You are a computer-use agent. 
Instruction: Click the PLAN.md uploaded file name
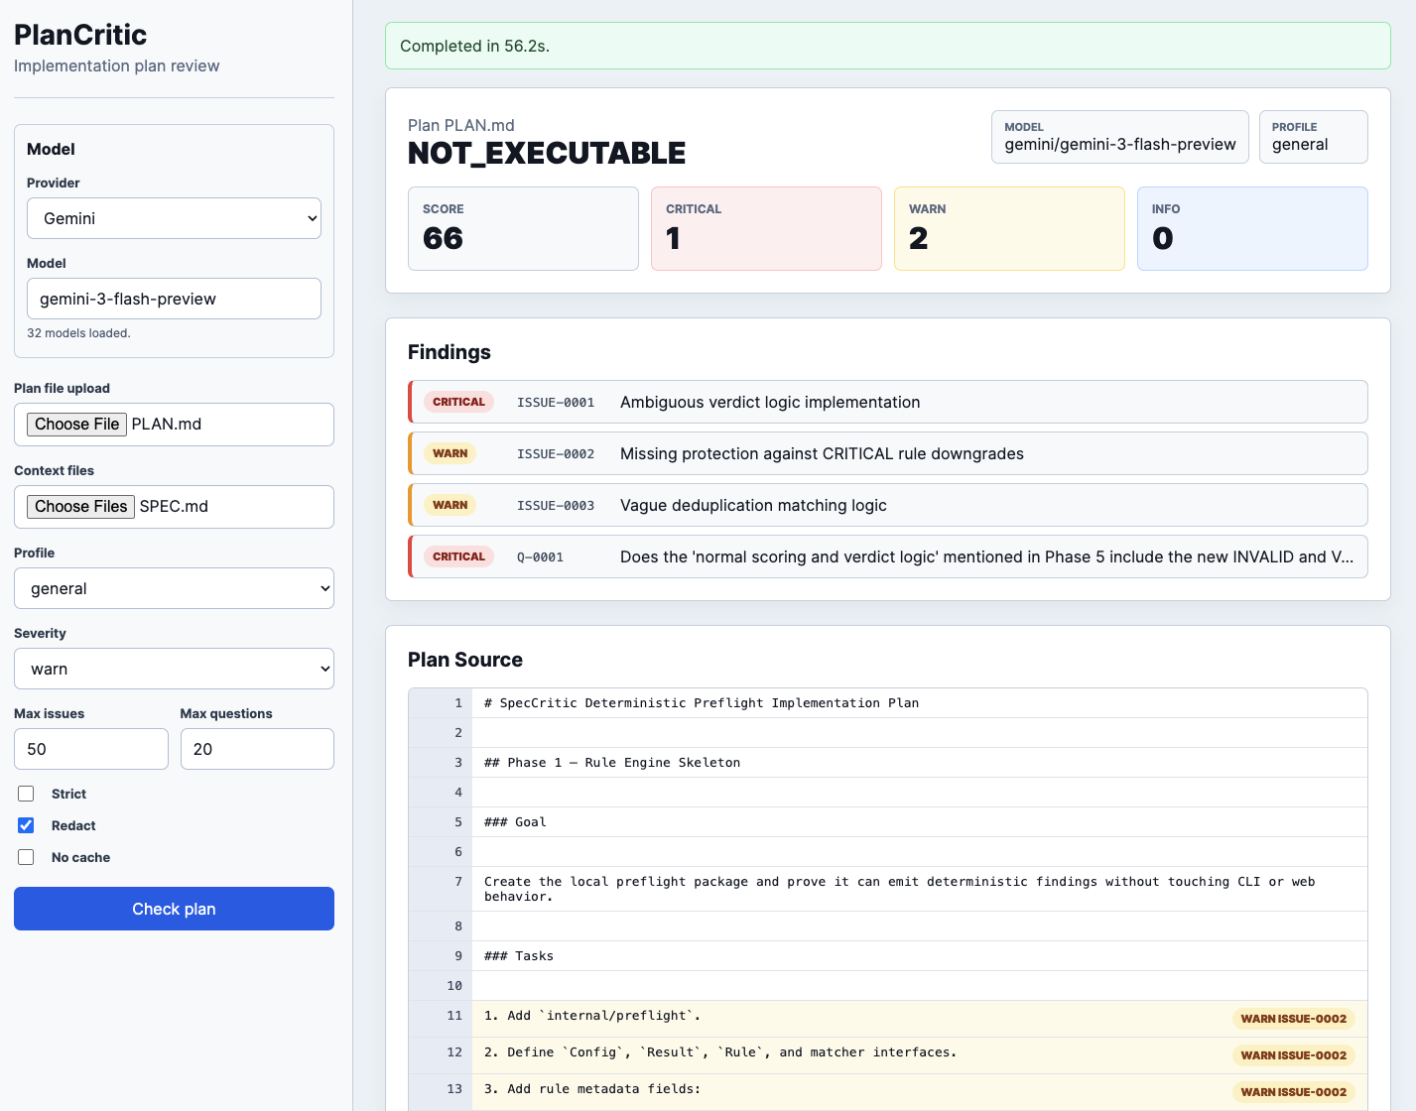coord(167,424)
